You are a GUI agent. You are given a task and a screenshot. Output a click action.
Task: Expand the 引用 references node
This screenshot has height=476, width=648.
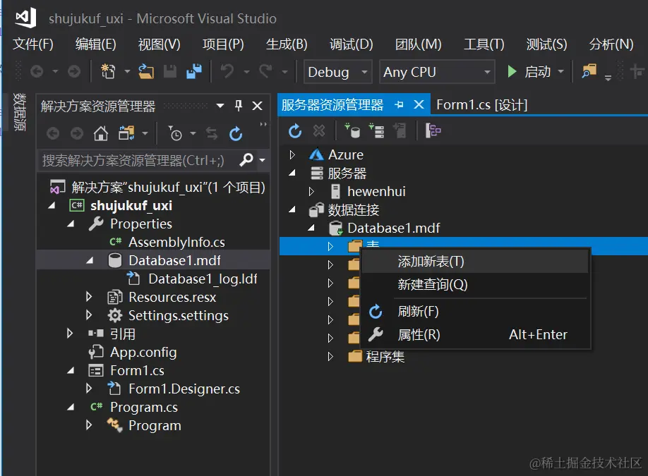tap(70, 334)
